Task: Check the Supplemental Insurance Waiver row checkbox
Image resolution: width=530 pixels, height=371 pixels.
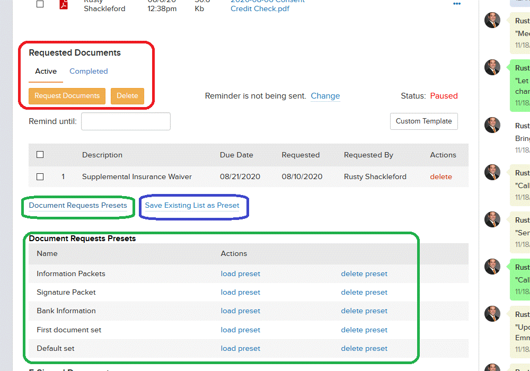Action: coord(40,176)
